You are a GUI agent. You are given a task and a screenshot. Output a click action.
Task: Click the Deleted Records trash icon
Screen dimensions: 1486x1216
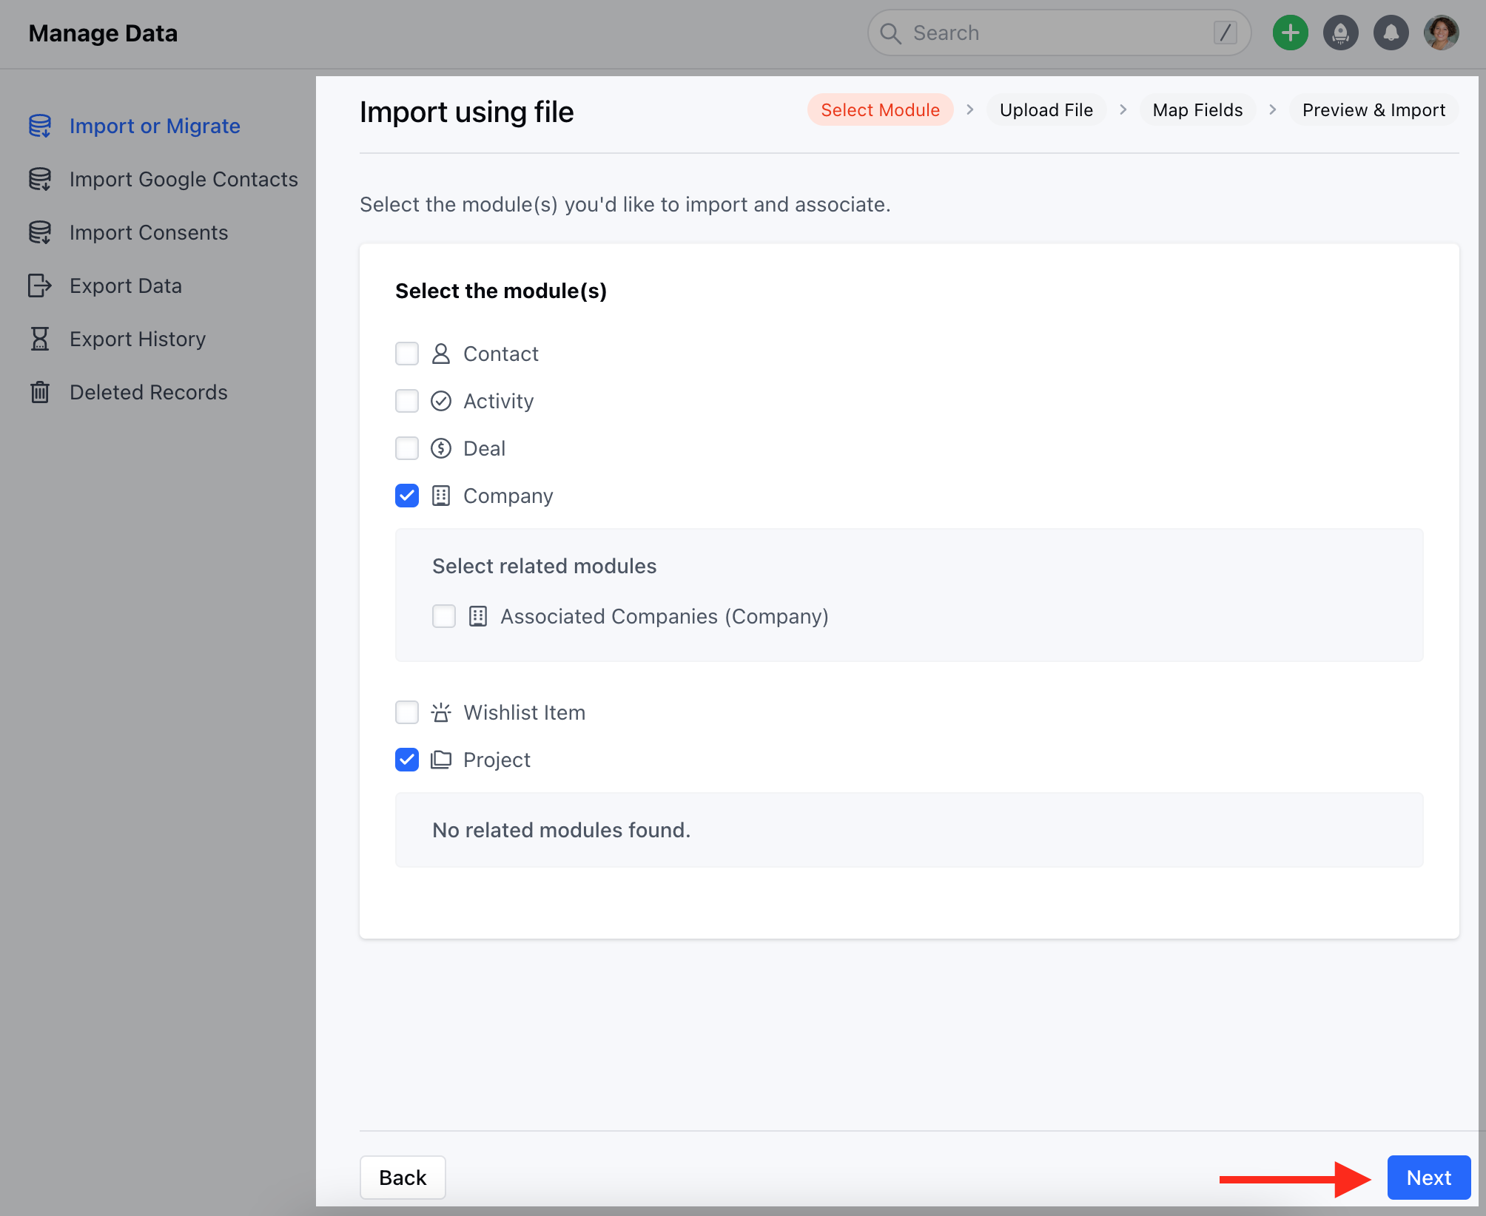tap(40, 392)
